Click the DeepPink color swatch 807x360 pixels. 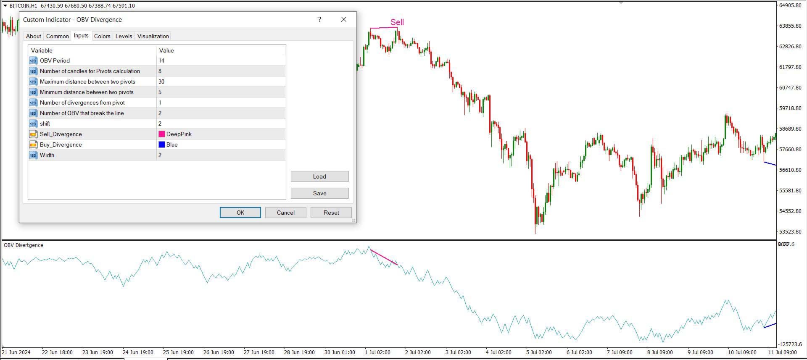pyautogui.click(x=161, y=134)
